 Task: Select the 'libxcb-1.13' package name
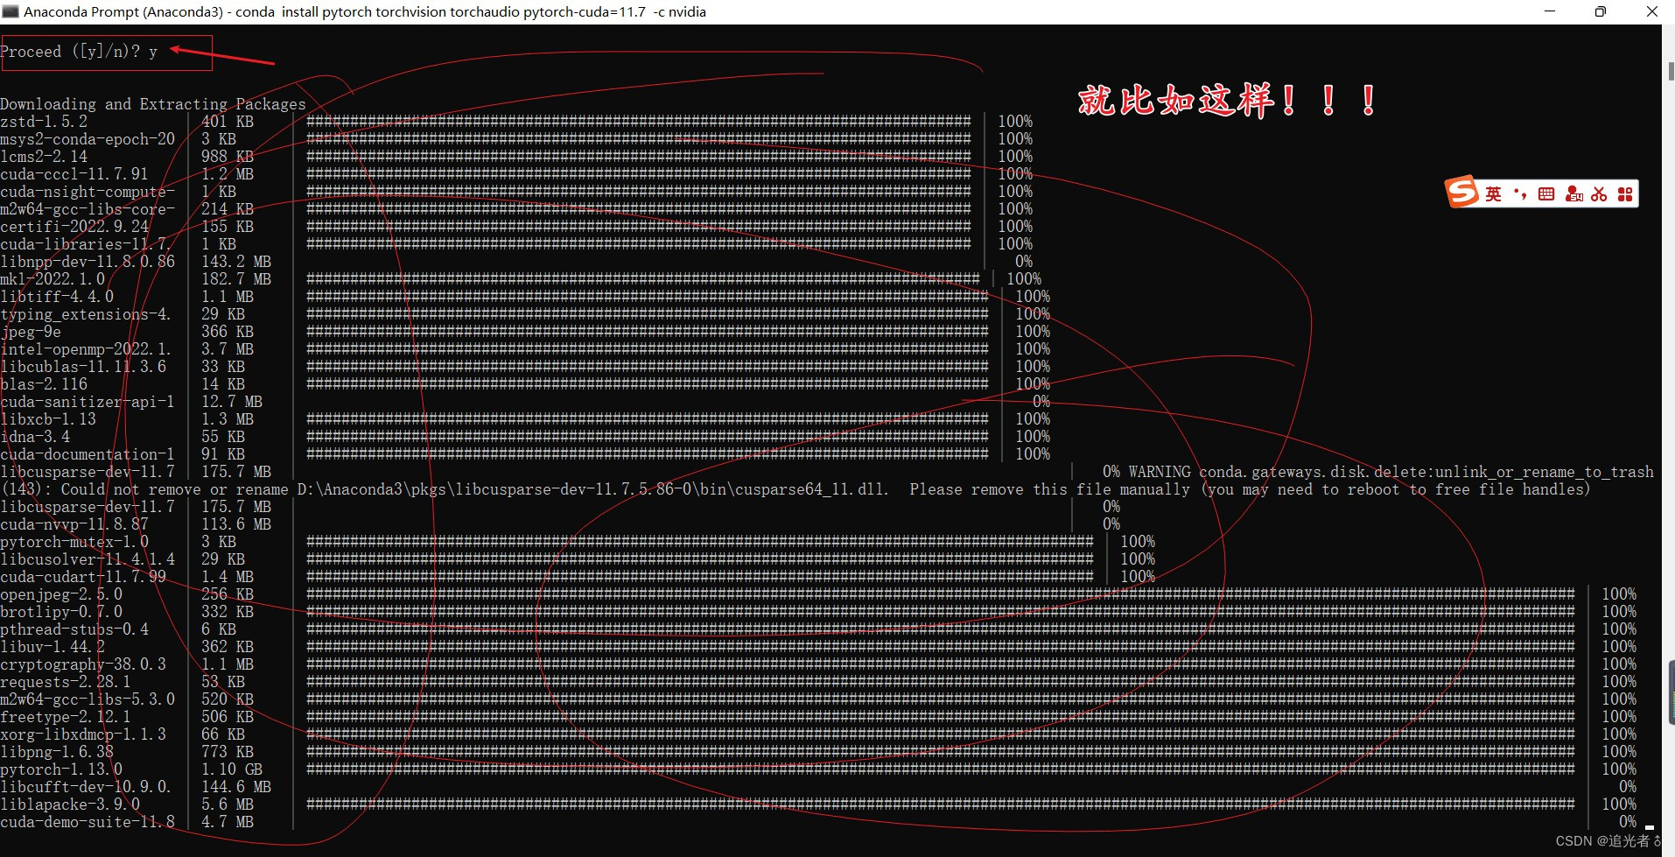[x=48, y=419]
